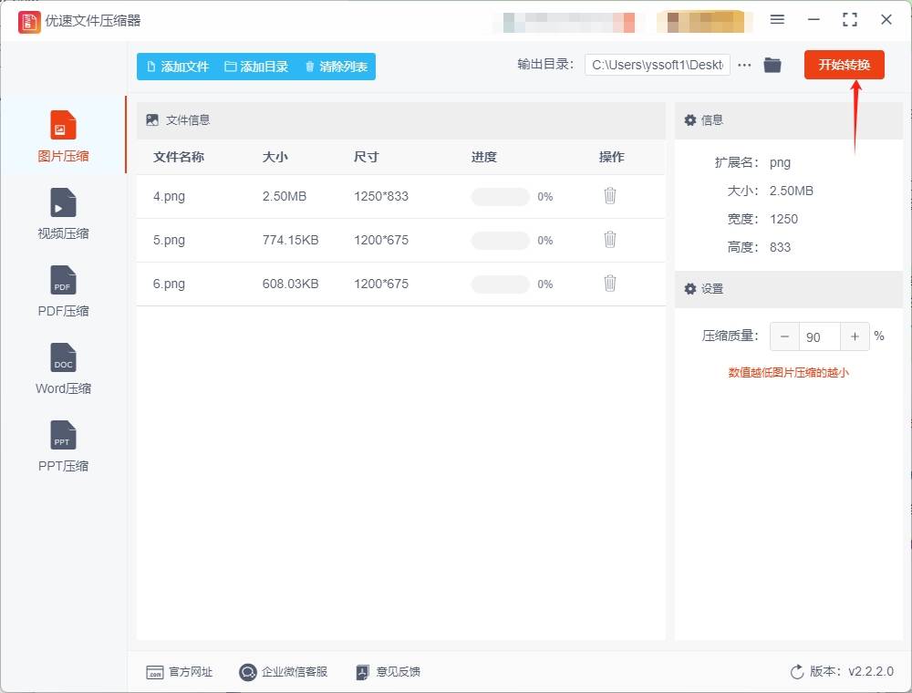
Task: Browse output directory via three-dots button
Action: click(744, 65)
